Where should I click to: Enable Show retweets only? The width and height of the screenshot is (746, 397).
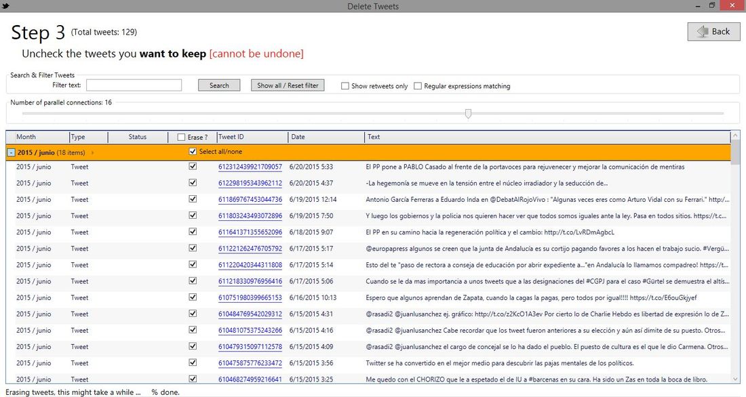click(345, 86)
